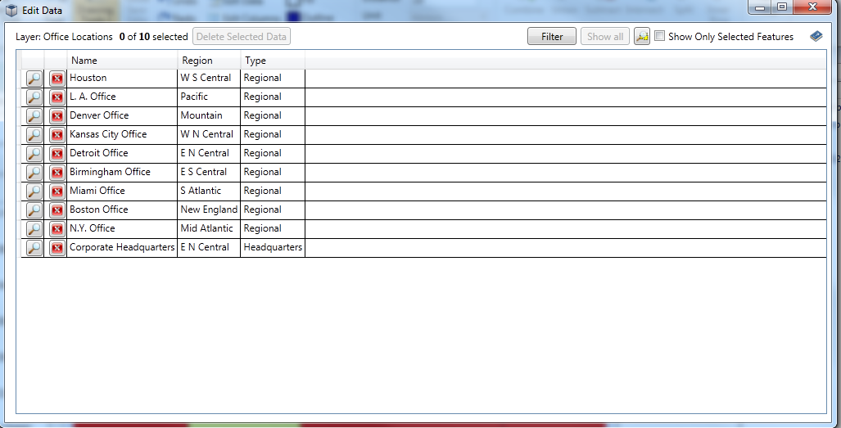Delete the Houston row
841x428 pixels.
coord(57,79)
